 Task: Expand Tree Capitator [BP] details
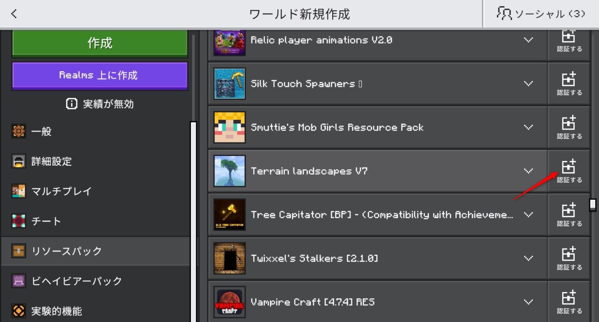(x=528, y=215)
